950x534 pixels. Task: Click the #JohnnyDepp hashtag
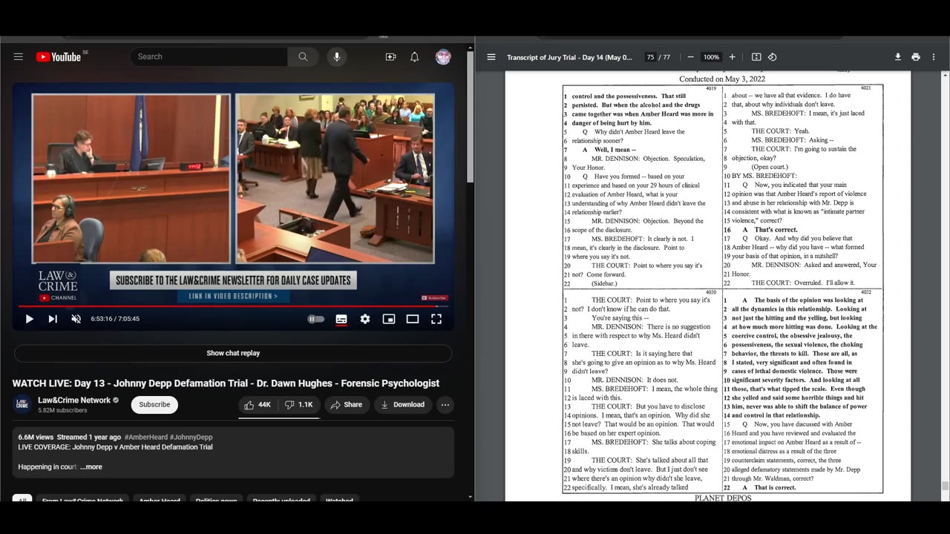[191, 438]
